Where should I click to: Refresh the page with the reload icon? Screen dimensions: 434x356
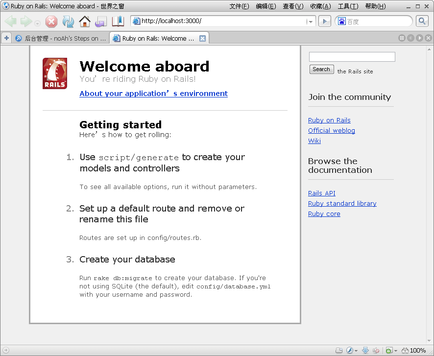68,22
